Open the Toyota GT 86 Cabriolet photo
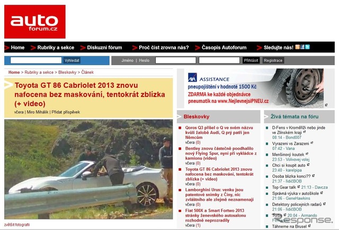 (88, 170)
